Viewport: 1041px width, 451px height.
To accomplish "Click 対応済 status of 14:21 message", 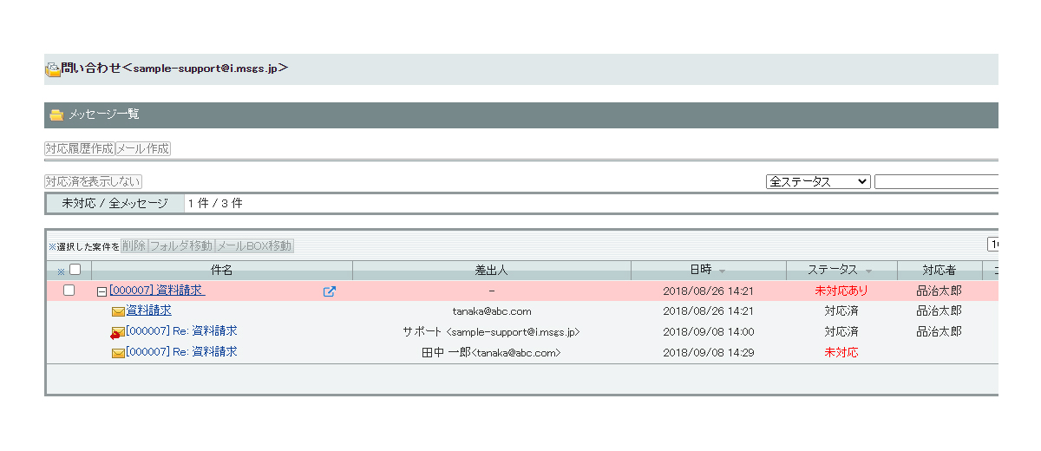I will click(x=841, y=311).
